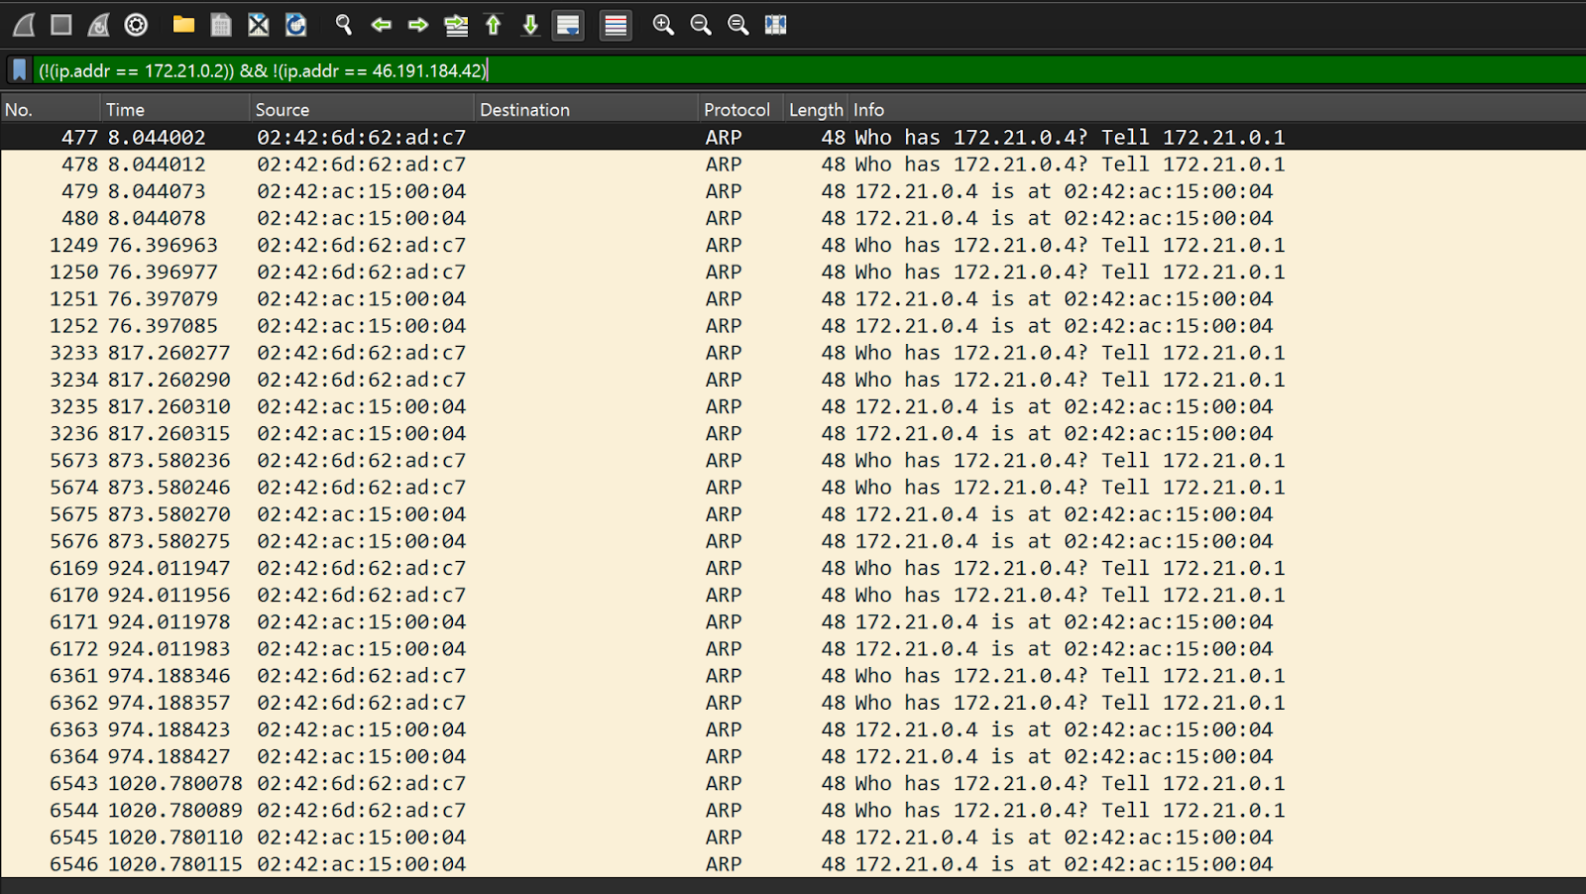Toggle packet list colorization
The height and width of the screenshot is (894, 1586).
(x=616, y=25)
